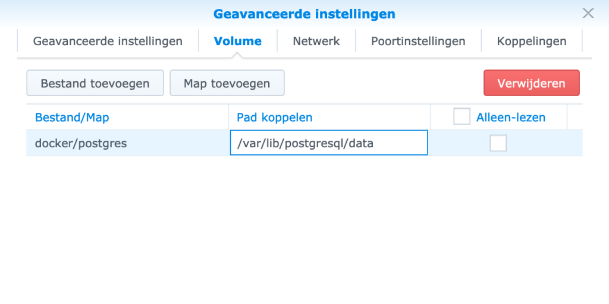The height and width of the screenshot is (304, 609).
Task: Tick the Alleen-lezen header checkbox
Action: 462,116
